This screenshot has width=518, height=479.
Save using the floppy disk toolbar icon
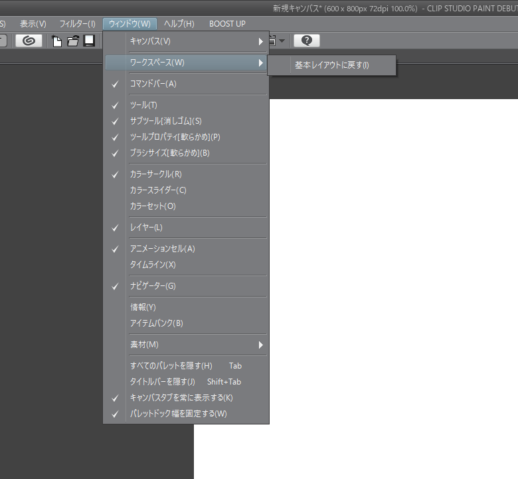89,41
